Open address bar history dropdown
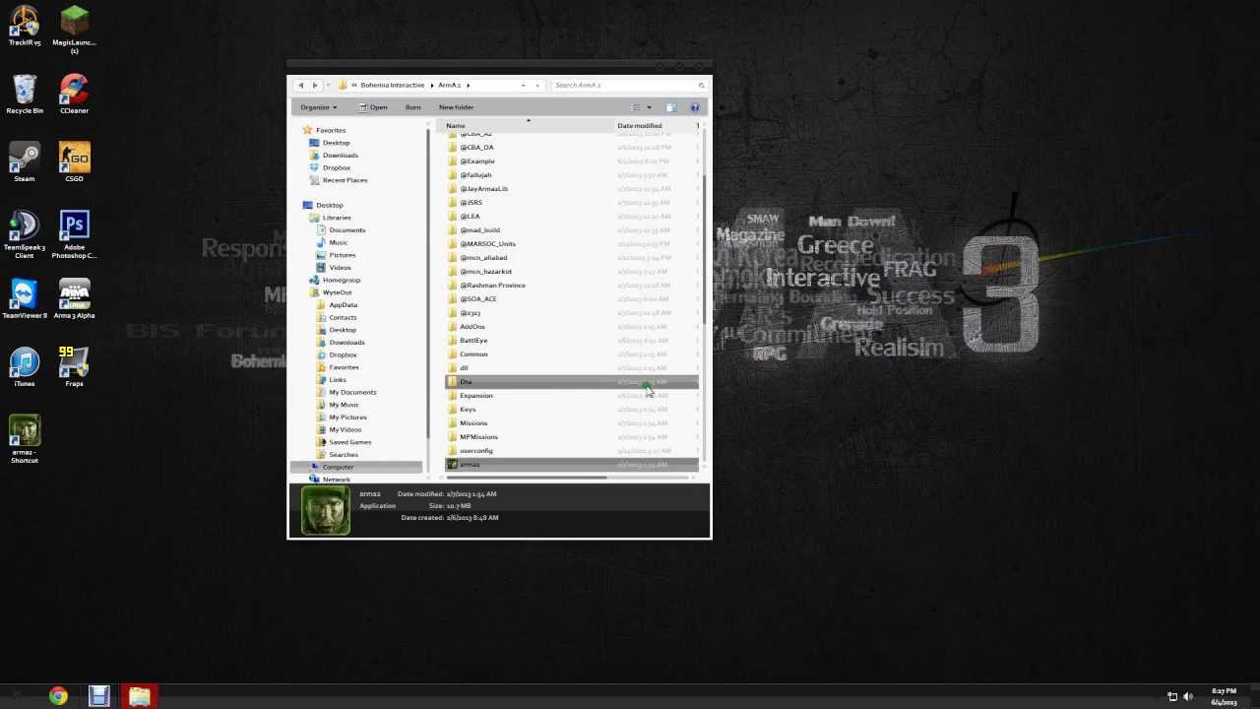 523,85
